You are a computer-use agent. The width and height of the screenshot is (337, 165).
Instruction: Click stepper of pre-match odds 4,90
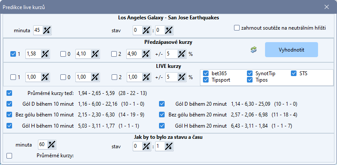[146, 54]
